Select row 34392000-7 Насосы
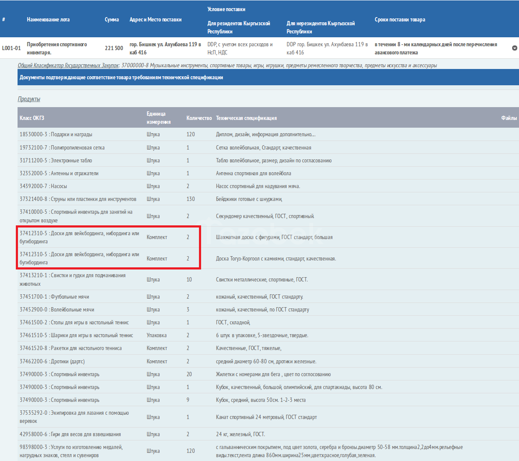 point(268,186)
